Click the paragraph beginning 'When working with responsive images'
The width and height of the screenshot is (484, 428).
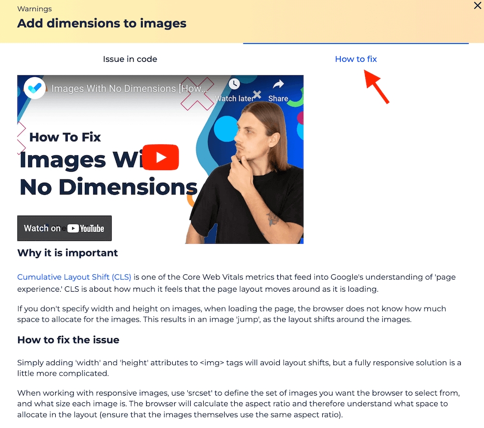pyautogui.click(x=239, y=404)
